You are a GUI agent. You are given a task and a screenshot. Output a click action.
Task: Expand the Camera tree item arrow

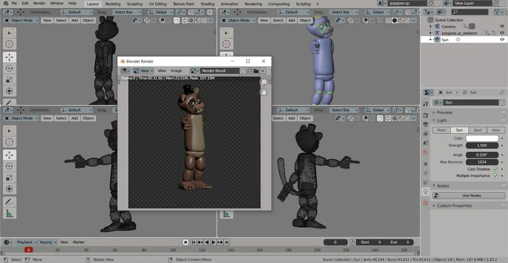click(x=431, y=26)
